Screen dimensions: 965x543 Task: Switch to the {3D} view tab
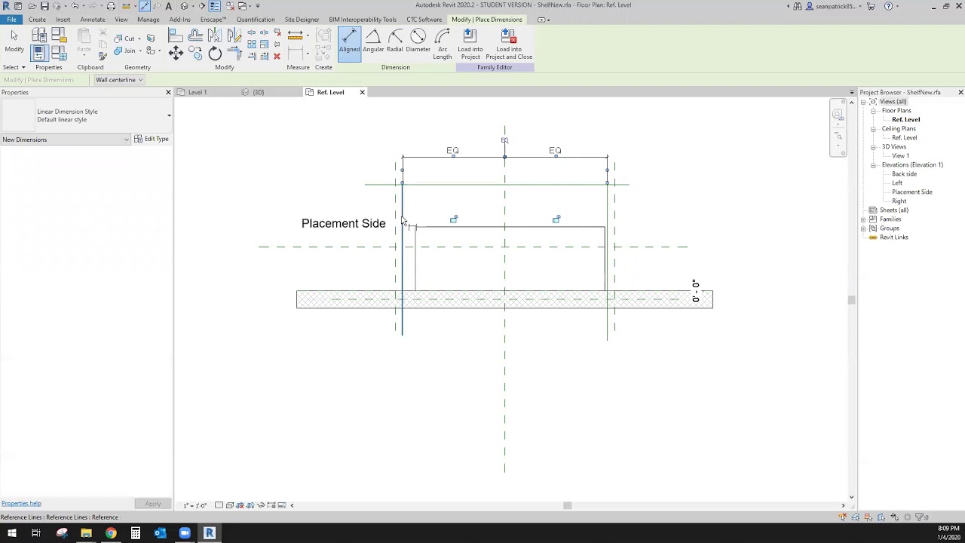pos(258,92)
